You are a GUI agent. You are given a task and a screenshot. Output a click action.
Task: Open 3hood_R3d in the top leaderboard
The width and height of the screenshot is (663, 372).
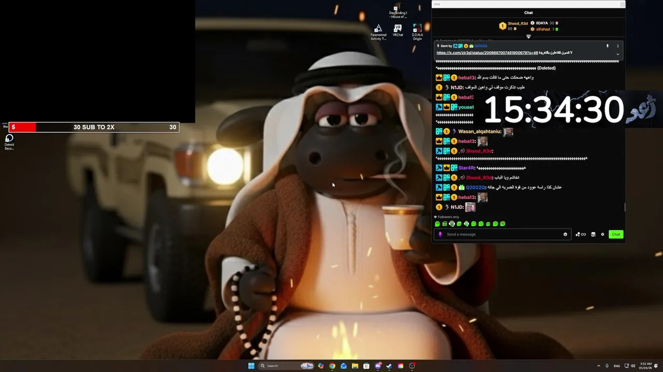[517, 23]
